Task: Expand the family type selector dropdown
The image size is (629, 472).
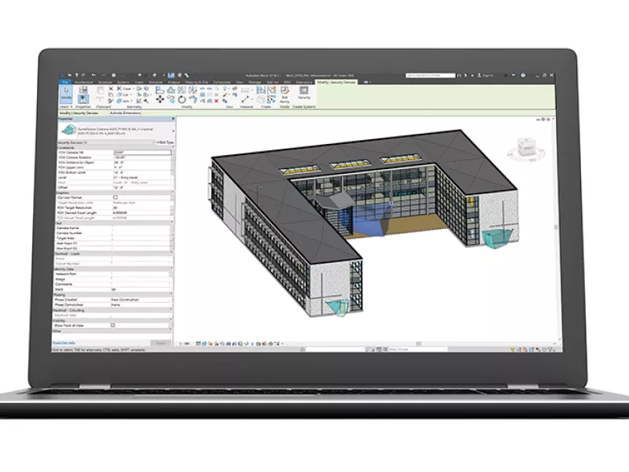Action: tap(171, 132)
